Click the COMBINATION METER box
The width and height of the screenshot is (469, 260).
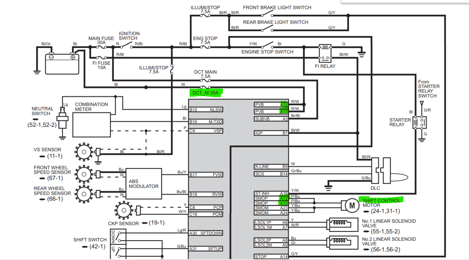[x=91, y=125]
